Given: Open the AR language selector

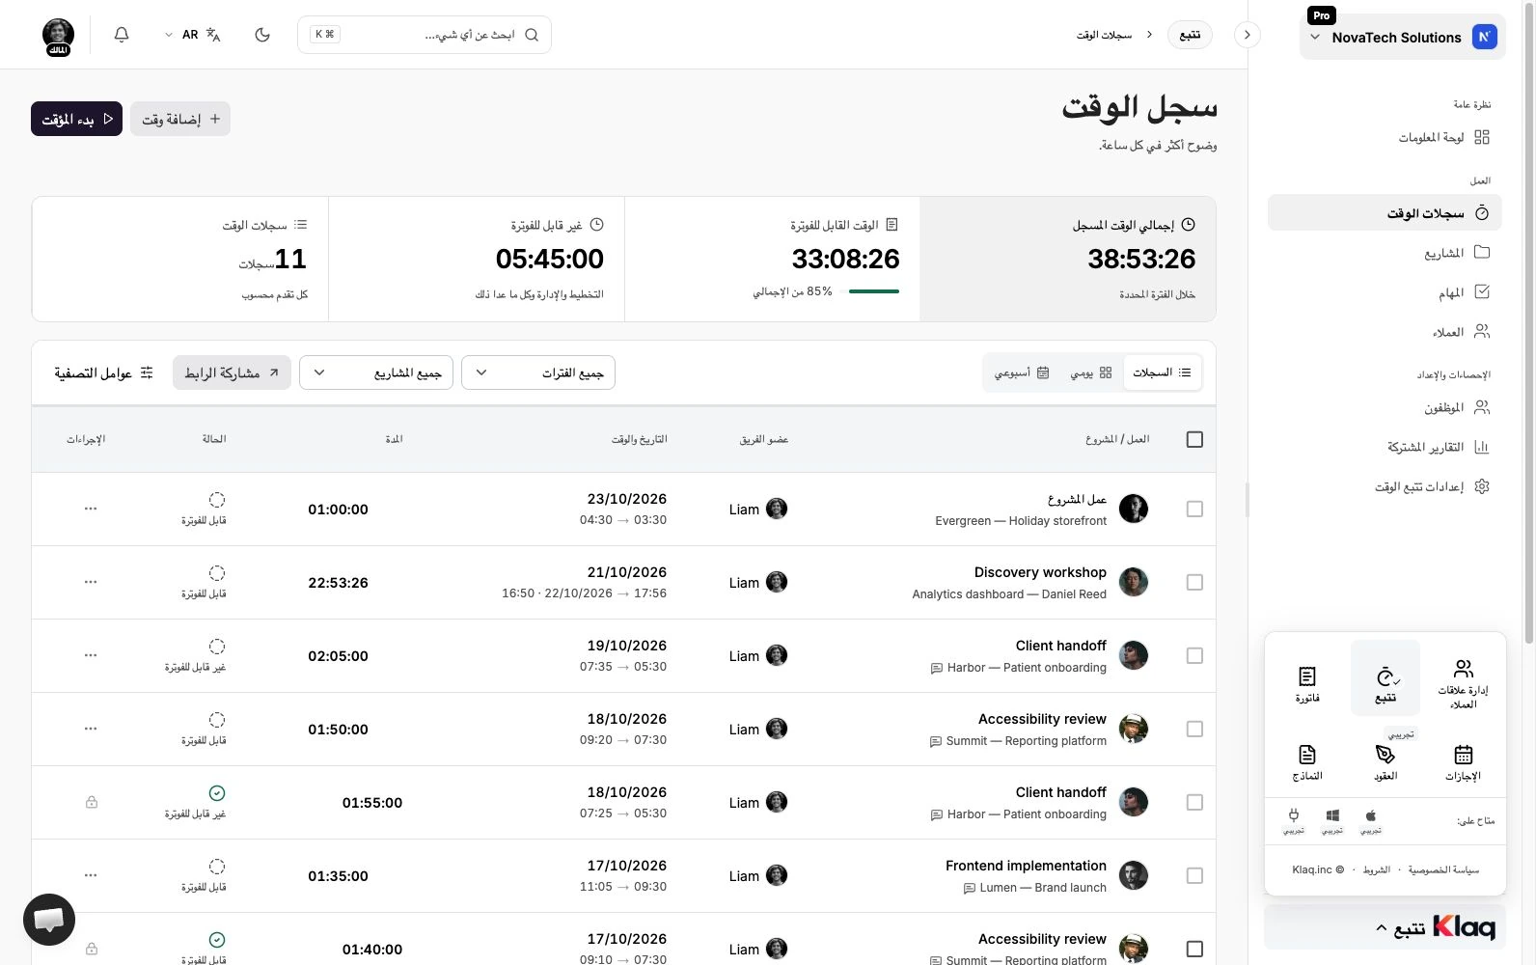Looking at the screenshot, I should 193,35.
